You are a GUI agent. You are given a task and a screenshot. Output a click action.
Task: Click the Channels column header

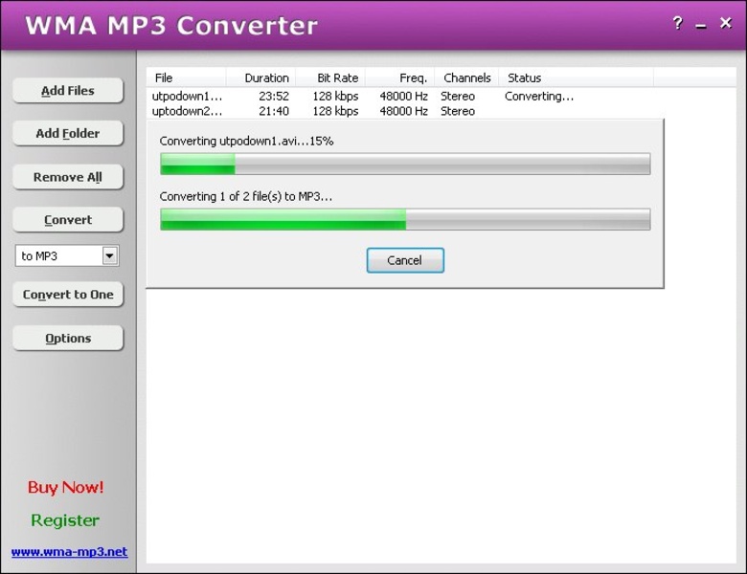tap(466, 77)
